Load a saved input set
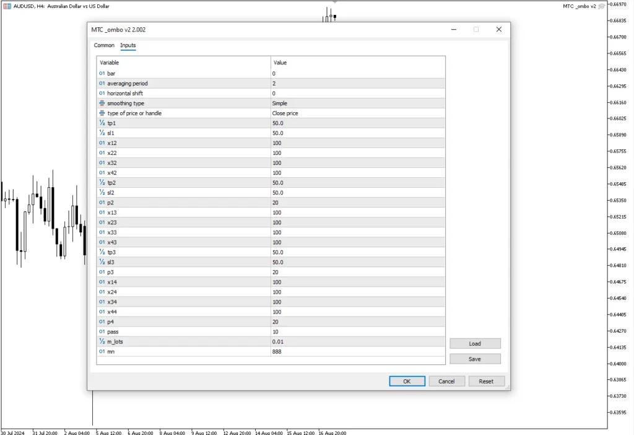The width and height of the screenshot is (634, 435). coord(475,343)
